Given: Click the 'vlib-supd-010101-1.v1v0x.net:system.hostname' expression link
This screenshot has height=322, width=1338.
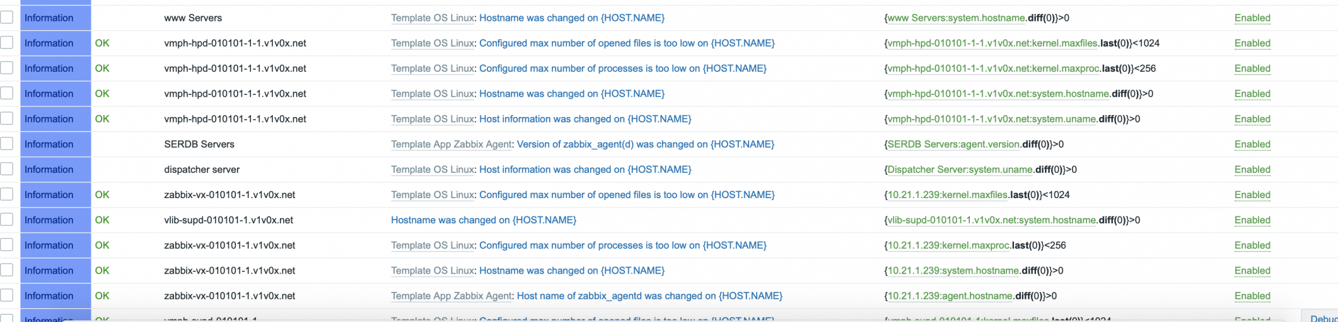Looking at the screenshot, I should [x=991, y=220].
